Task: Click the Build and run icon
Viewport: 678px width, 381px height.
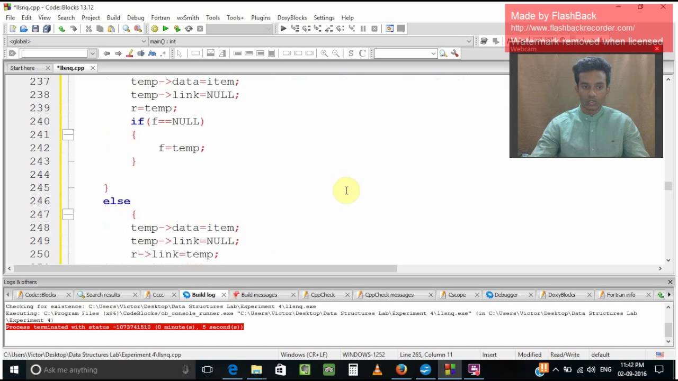Action: coord(177,29)
